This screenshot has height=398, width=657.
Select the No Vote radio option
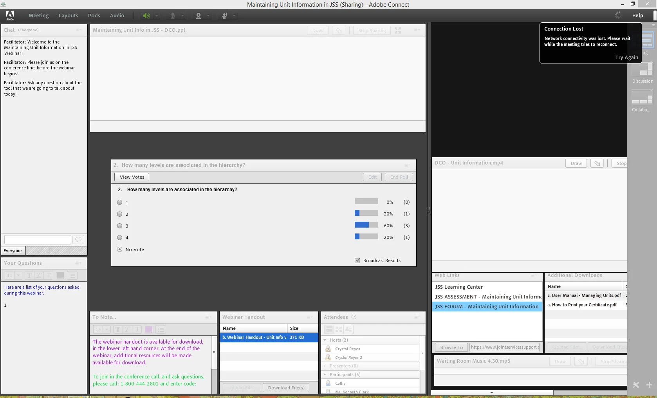tap(120, 250)
